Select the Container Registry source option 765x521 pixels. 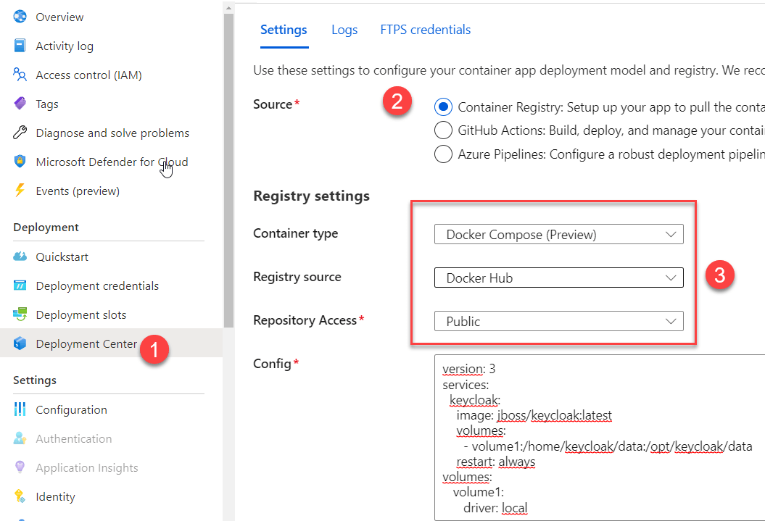point(443,107)
